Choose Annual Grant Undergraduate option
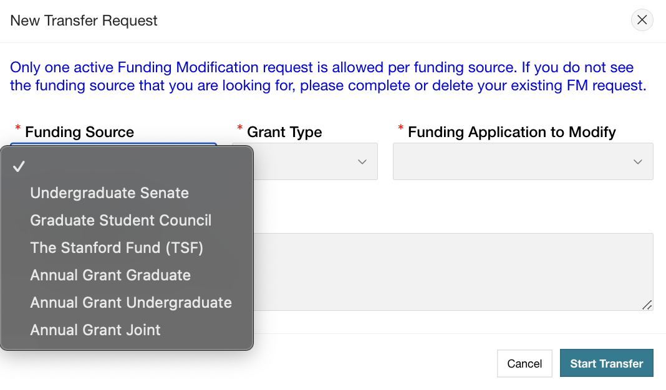The image size is (666, 390). tap(131, 303)
